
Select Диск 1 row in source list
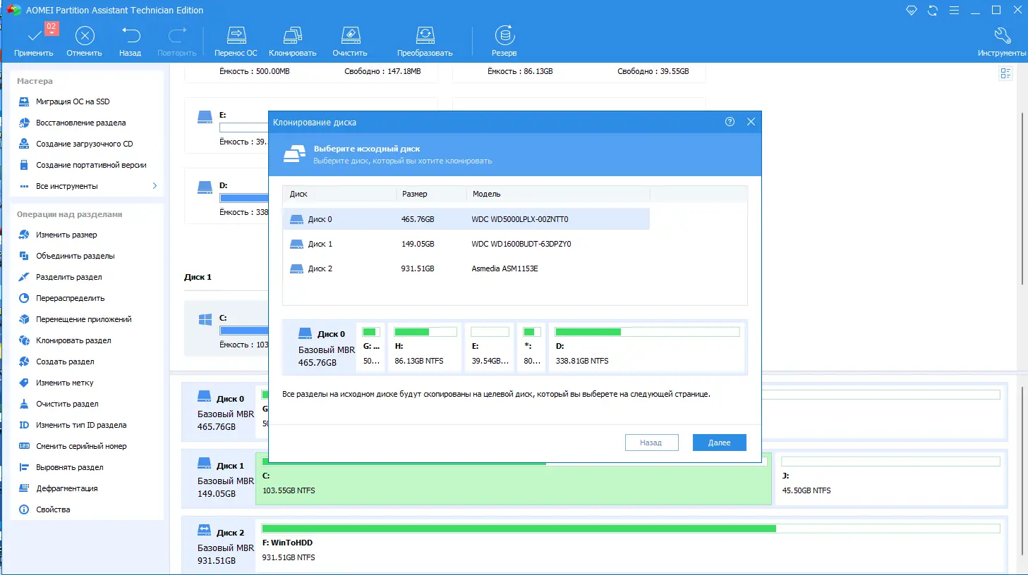466,244
